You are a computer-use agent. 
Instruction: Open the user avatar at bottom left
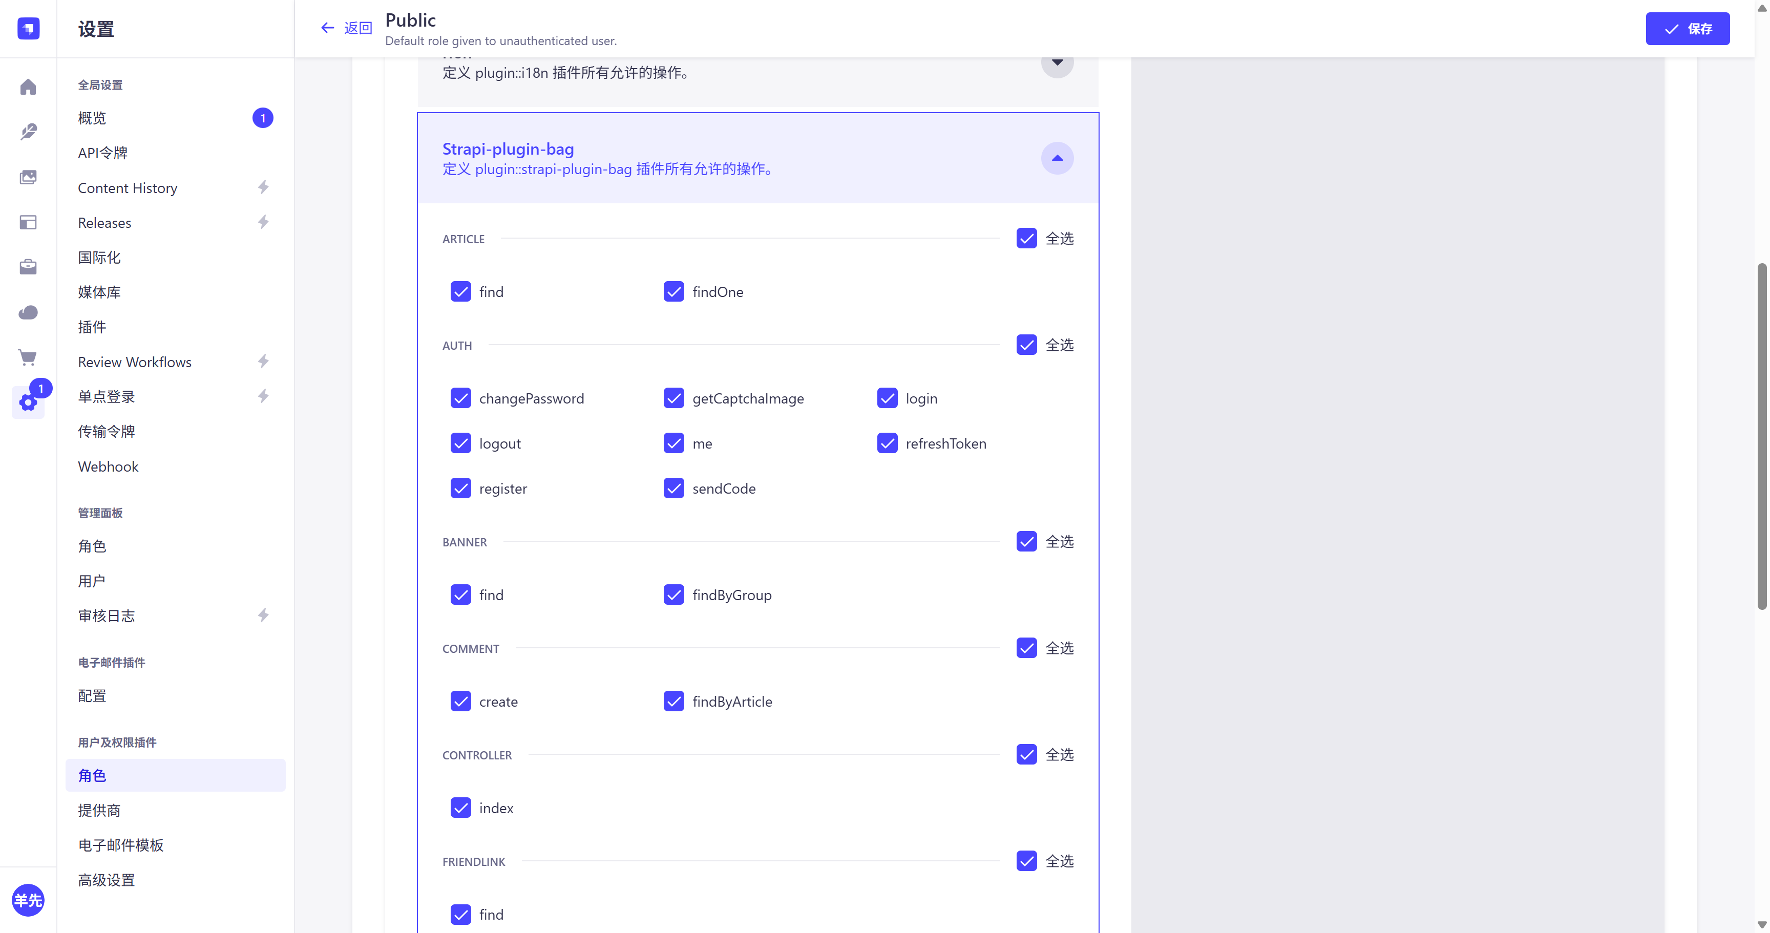[28, 899]
